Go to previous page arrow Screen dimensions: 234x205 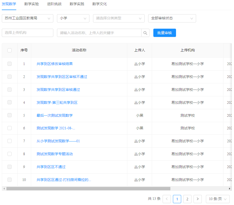click(167, 199)
